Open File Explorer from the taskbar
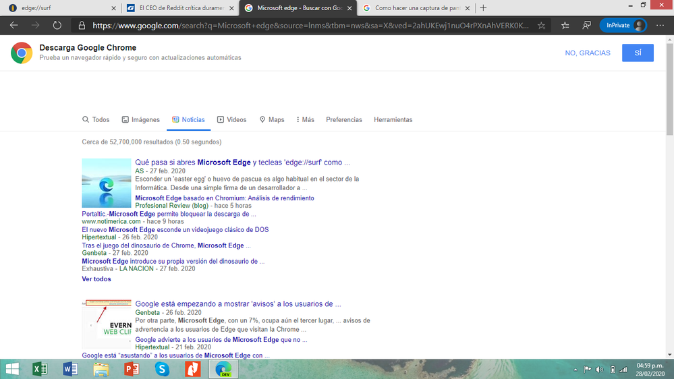The height and width of the screenshot is (379, 674). 101,369
